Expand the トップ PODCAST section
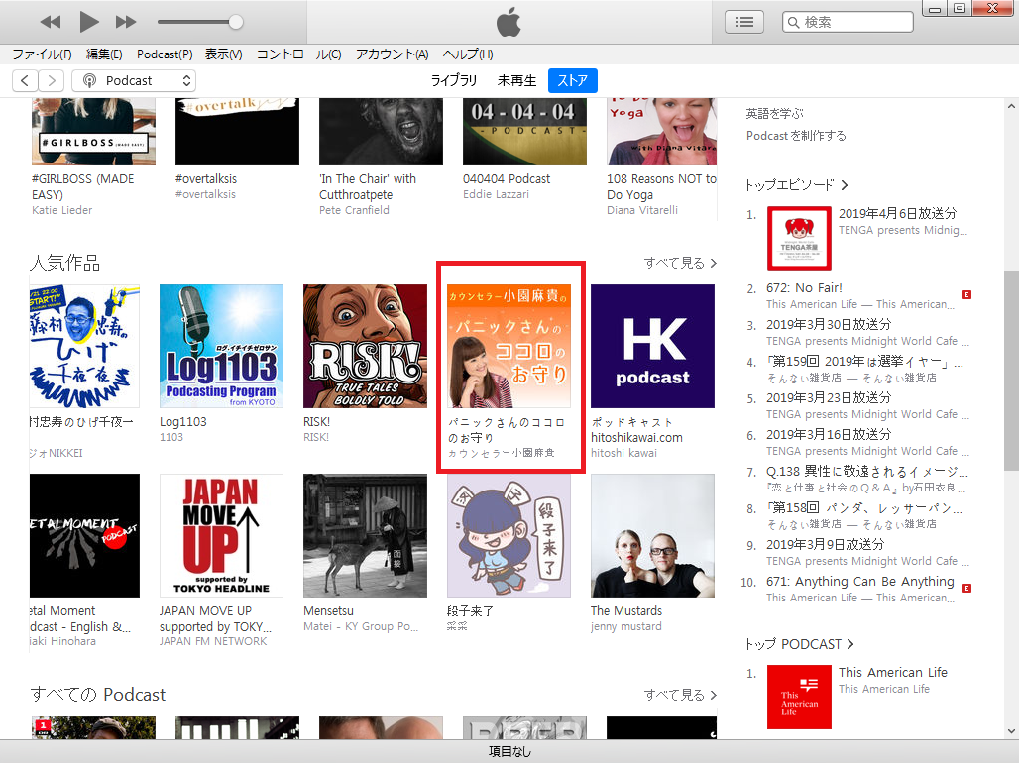This screenshot has width=1019, height=763. (799, 644)
